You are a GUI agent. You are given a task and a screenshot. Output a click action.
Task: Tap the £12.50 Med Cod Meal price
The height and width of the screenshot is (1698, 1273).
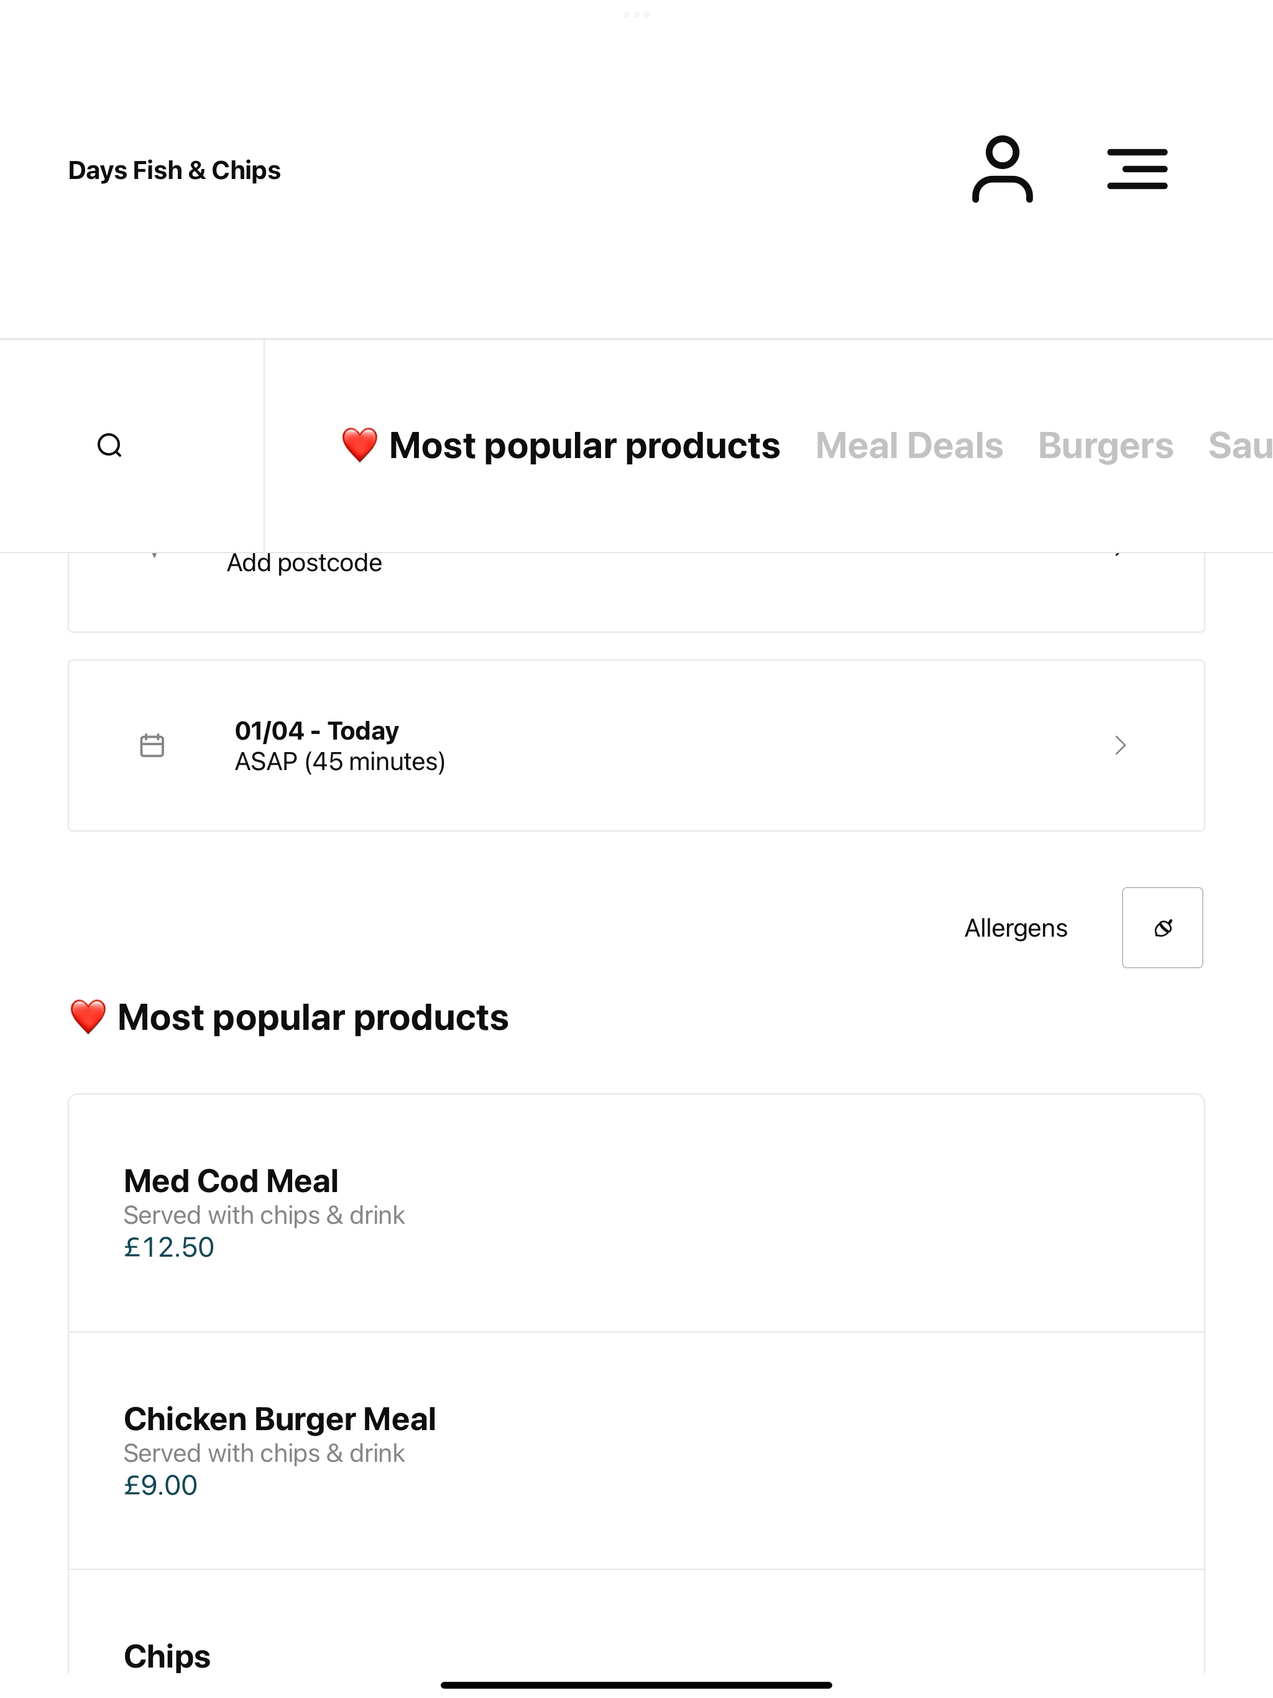click(x=169, y=1247)
